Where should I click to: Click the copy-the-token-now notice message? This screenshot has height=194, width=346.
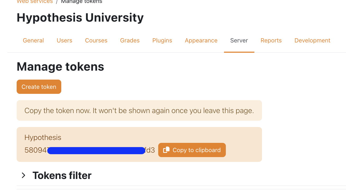[x=139, y=110]
